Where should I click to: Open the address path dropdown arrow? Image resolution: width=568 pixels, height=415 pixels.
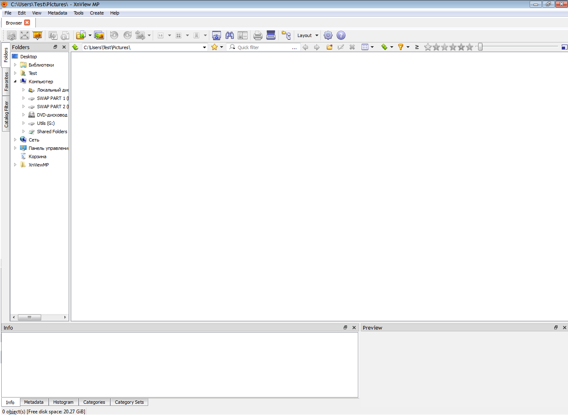click(x=204, y=47)
